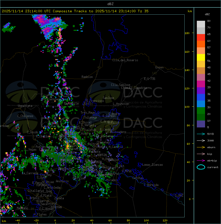Click the magenta eb+bip arrow legend icon
Screen dimensions: 221x224
tap(201, 161)
